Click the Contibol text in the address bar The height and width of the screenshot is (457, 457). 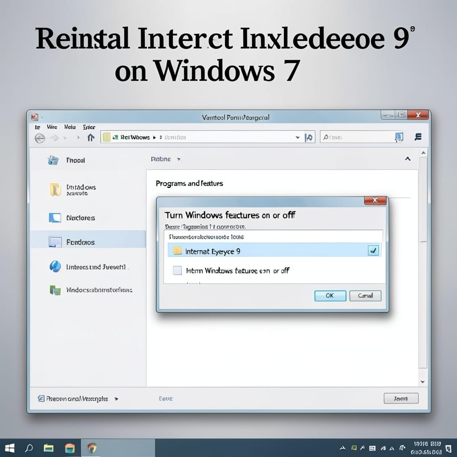tap(175, 137)
